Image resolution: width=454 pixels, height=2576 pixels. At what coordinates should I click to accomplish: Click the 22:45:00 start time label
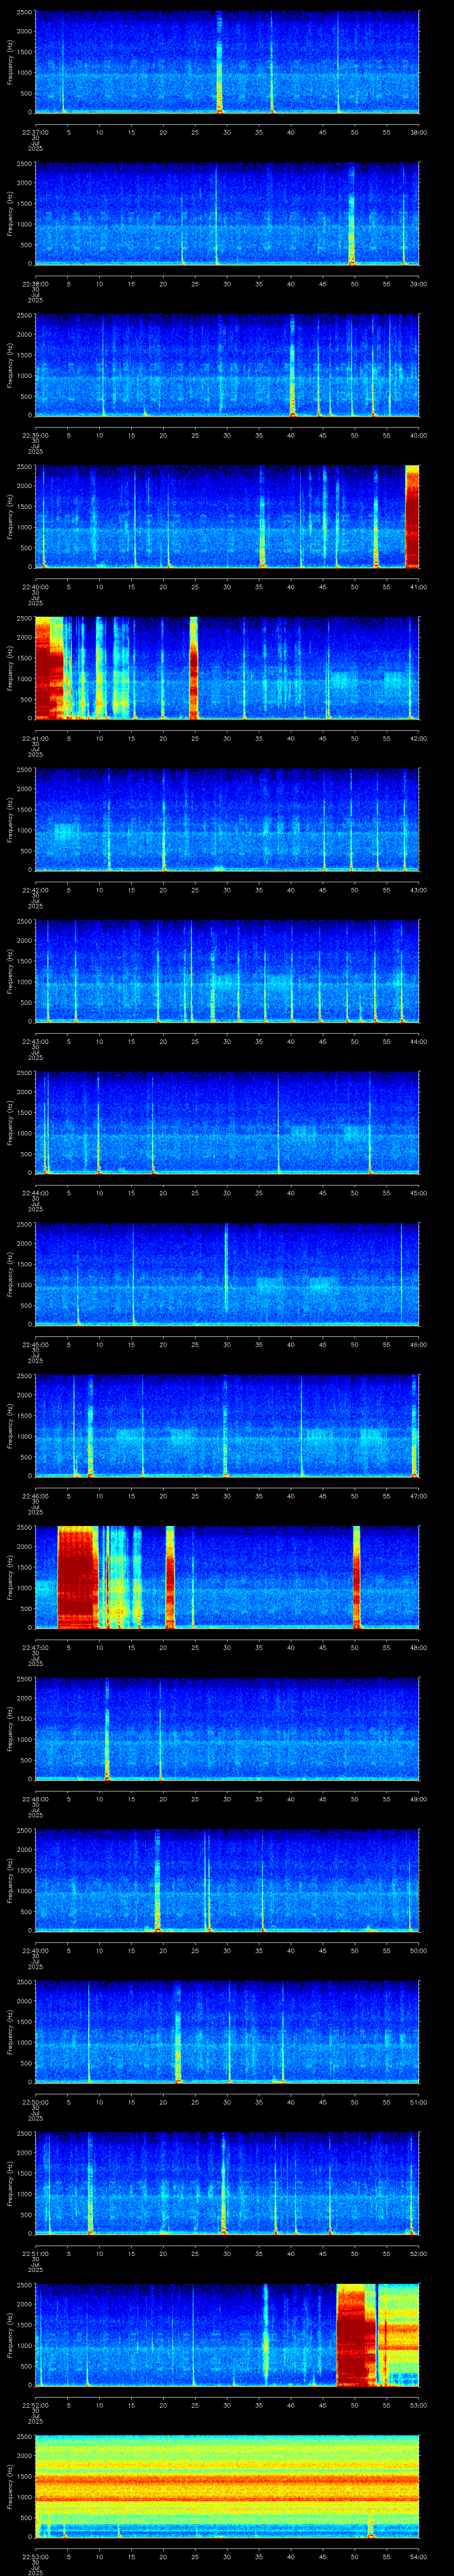(35, 1345)
